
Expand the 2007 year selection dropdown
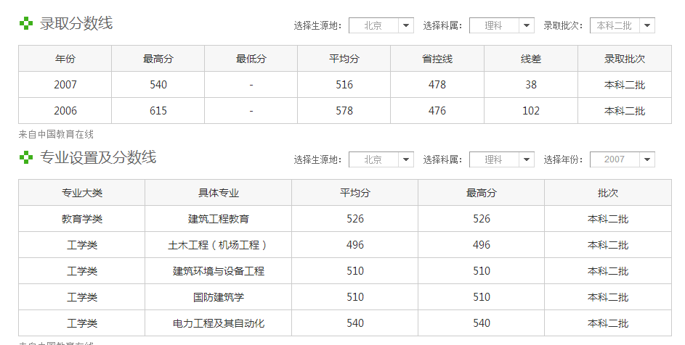pos(622,159)
